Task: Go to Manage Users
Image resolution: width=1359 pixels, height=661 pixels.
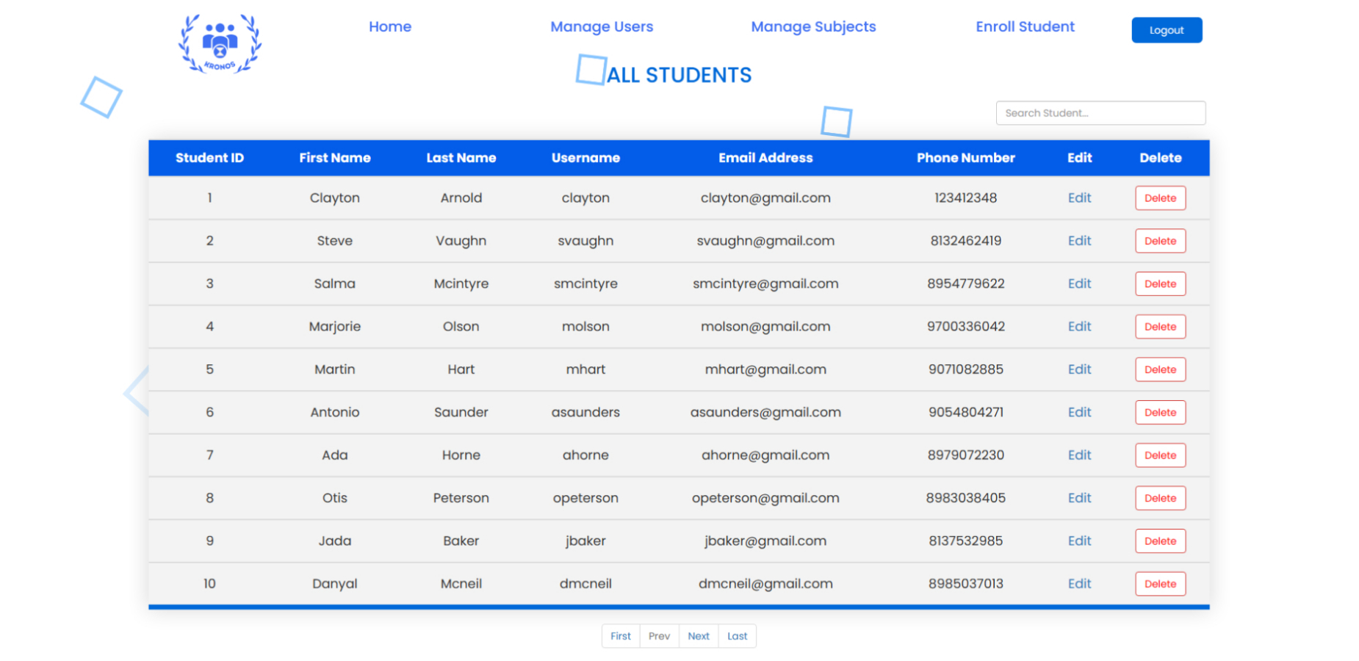Action: [x=601, y=27]
